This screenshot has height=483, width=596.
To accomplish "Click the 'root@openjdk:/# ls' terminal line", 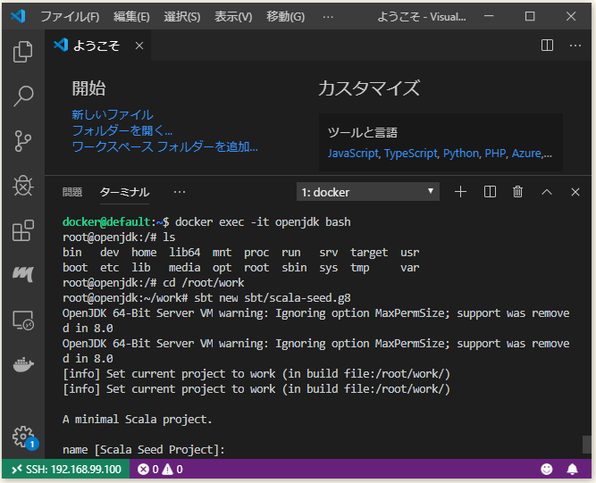I will 119,237.
